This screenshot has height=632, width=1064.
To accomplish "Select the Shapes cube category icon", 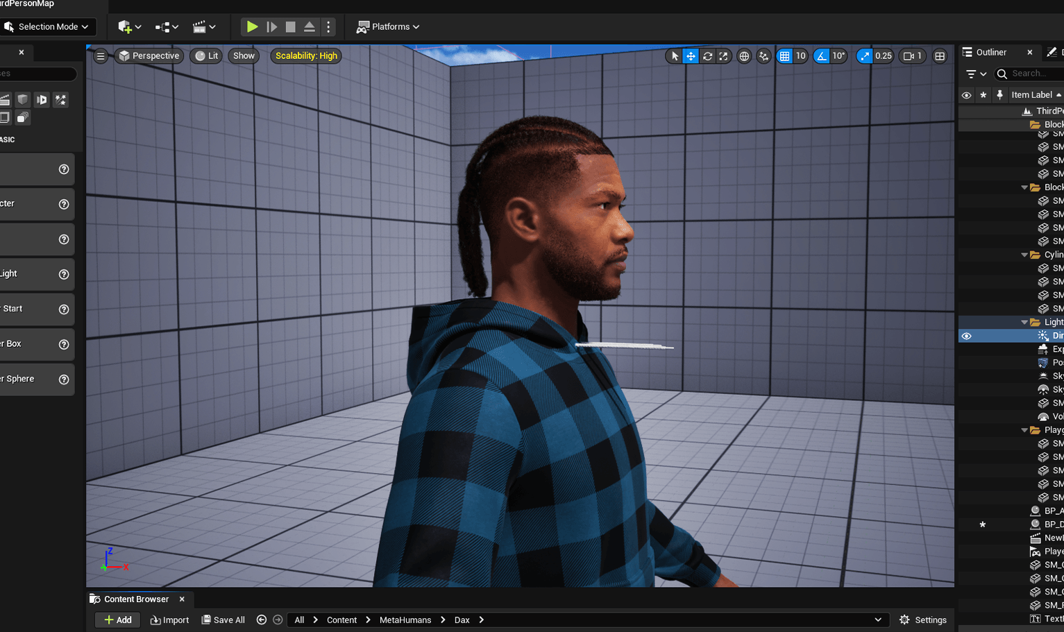I will (23, 100).
